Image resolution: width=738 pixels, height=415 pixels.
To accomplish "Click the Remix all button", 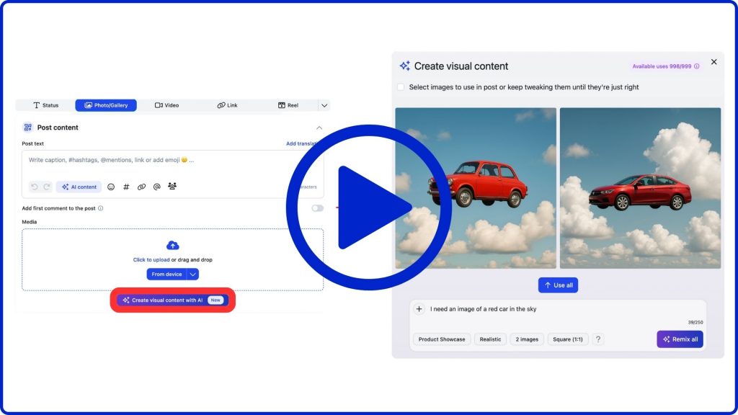I will click(x=680, y=339).
